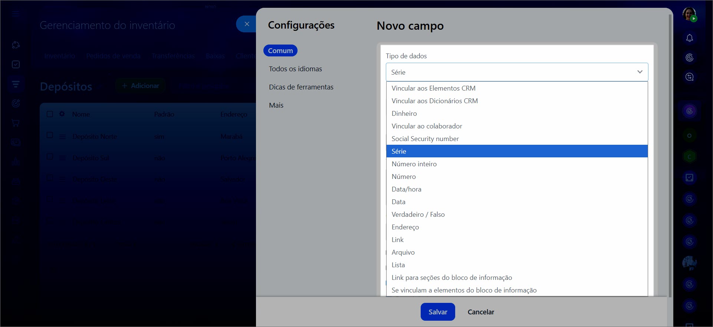Open the user profile avatar
713x327 pixels.
pyautogui.click(x=689, y=14)
